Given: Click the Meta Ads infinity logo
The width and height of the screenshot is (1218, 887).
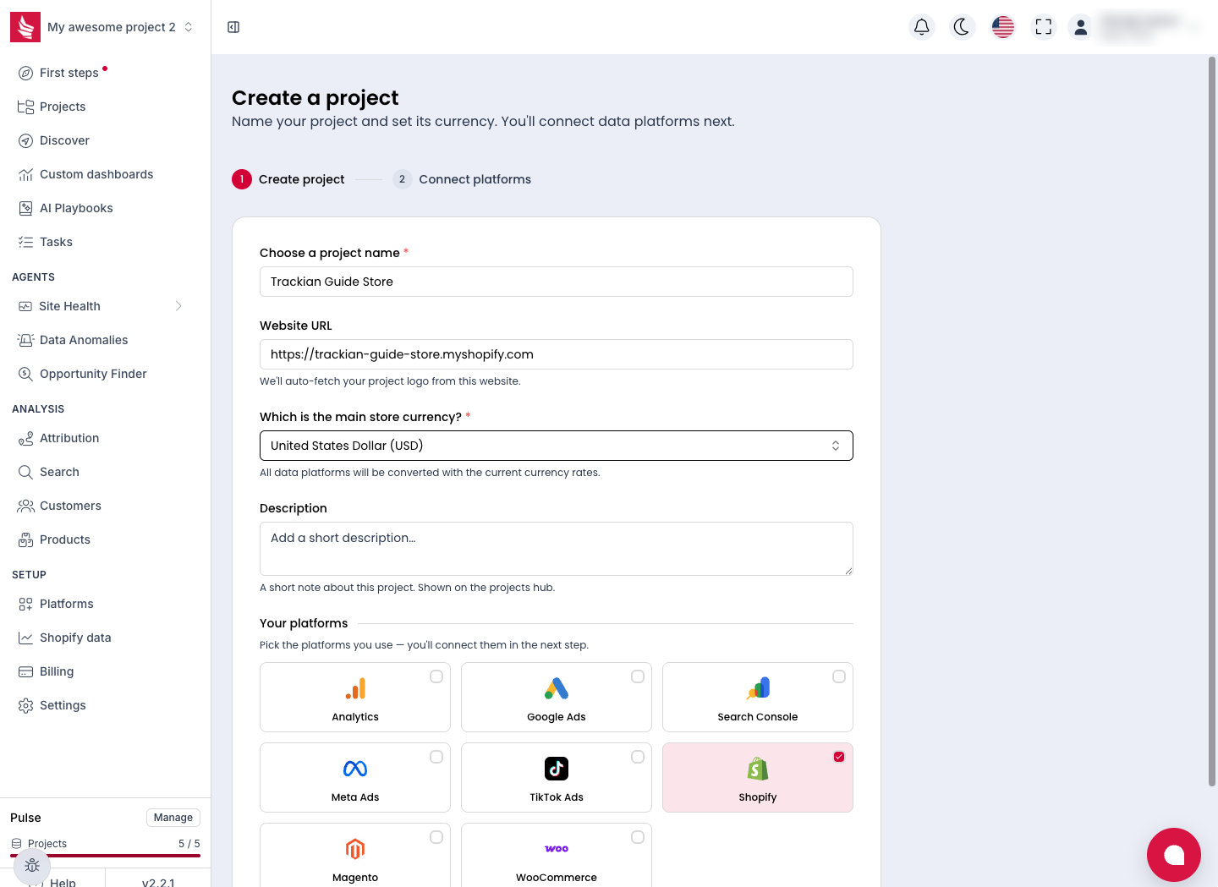Looking at the screenshot, I should [x=355, y=769].
